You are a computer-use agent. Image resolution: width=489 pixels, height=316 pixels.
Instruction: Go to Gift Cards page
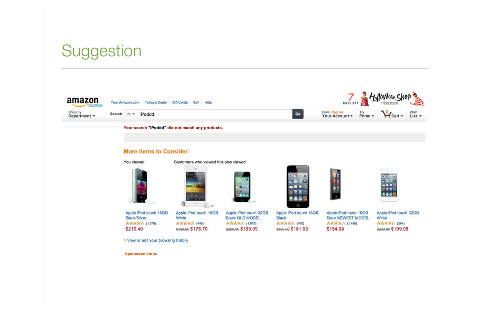180,102
